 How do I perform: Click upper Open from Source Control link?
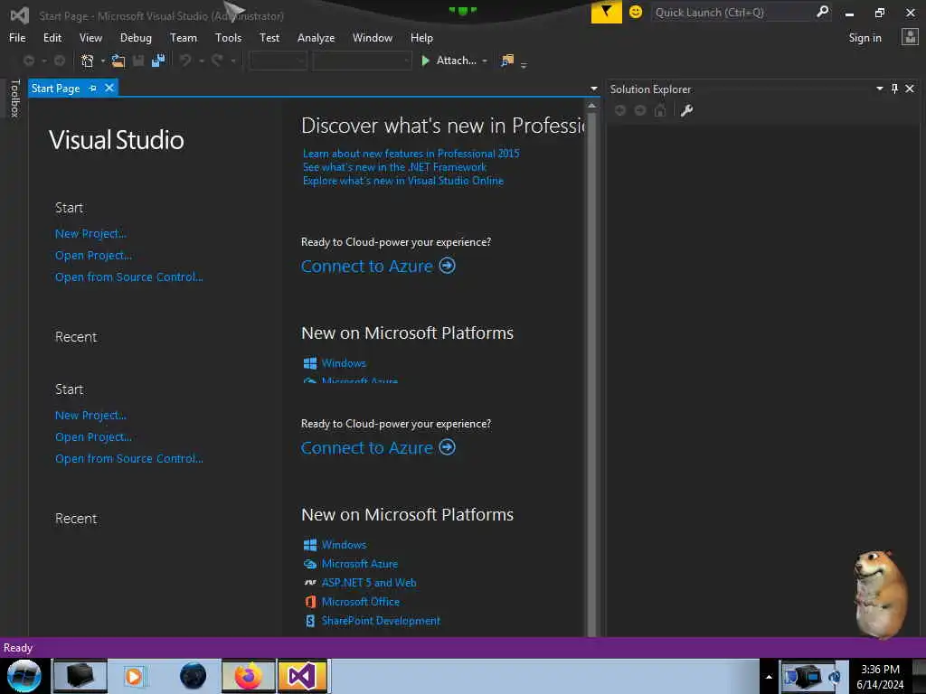pyautogui.click(x=128, y=277)
